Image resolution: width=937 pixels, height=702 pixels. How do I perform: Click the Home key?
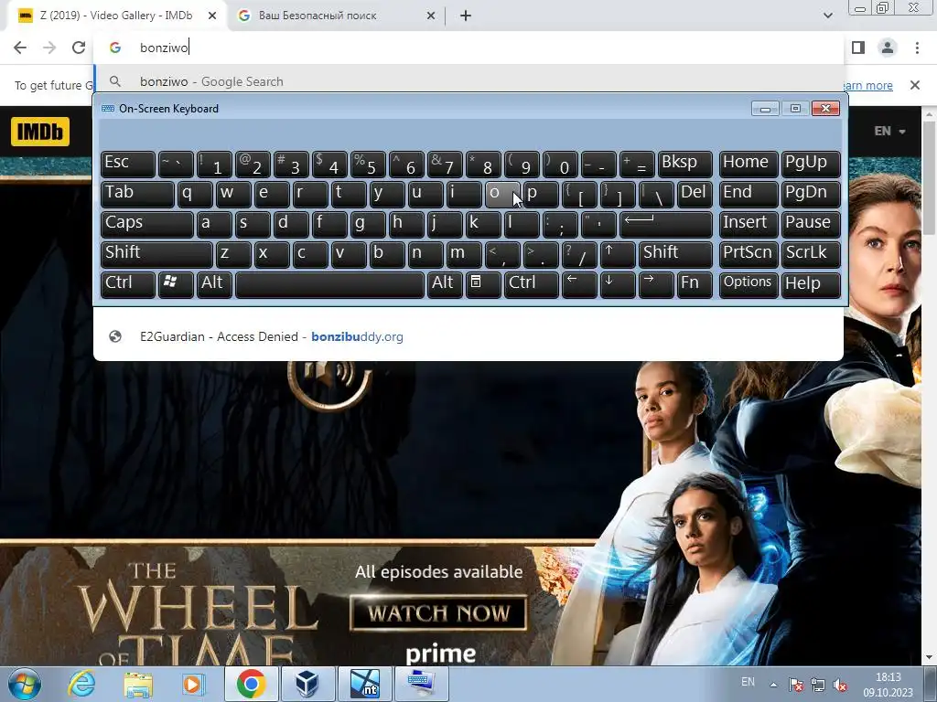749,164
